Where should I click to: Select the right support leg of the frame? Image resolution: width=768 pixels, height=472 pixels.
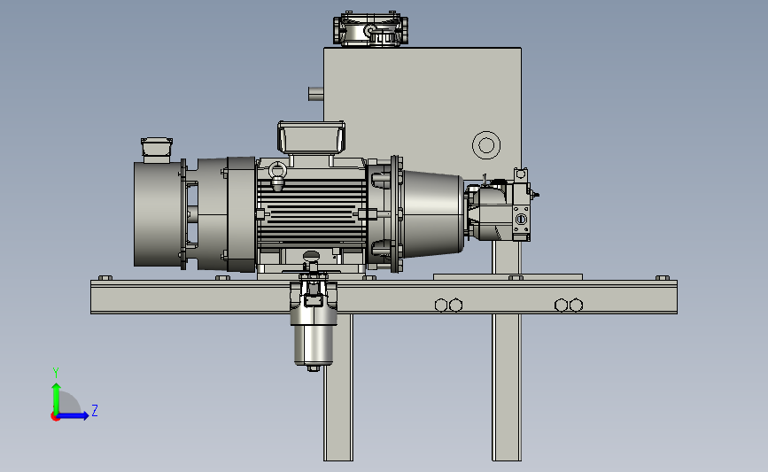507,387
